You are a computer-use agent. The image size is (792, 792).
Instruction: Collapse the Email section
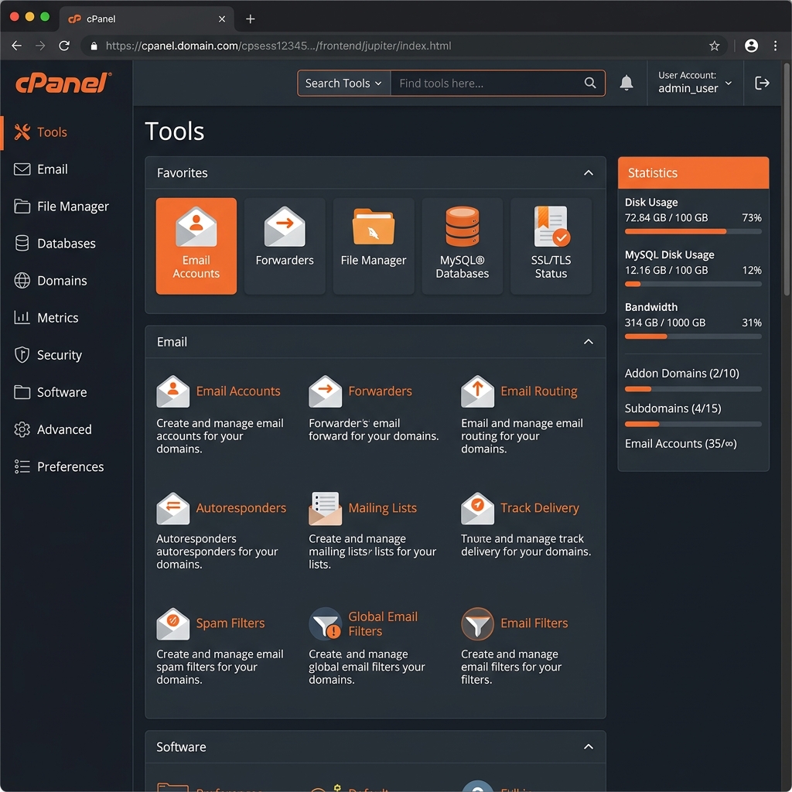[589, 342]
